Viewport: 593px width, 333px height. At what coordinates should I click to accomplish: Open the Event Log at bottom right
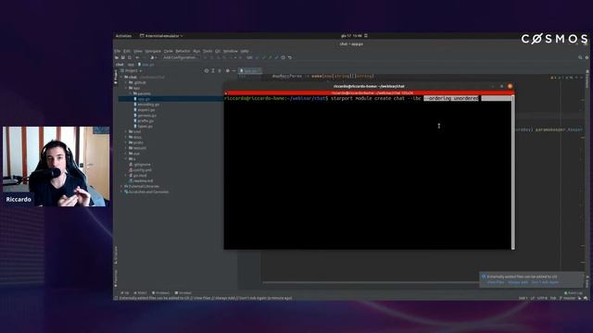point(574,293)
